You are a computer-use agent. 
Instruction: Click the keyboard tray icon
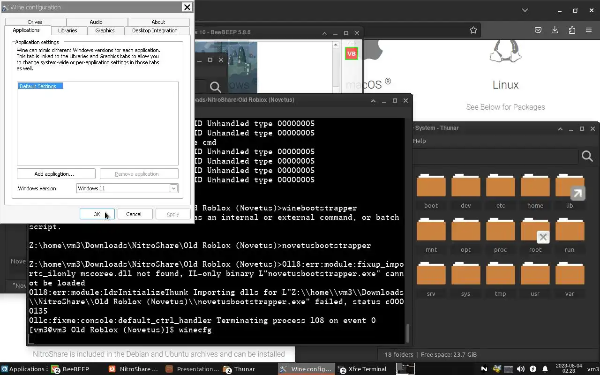click(x=509, y=369)
